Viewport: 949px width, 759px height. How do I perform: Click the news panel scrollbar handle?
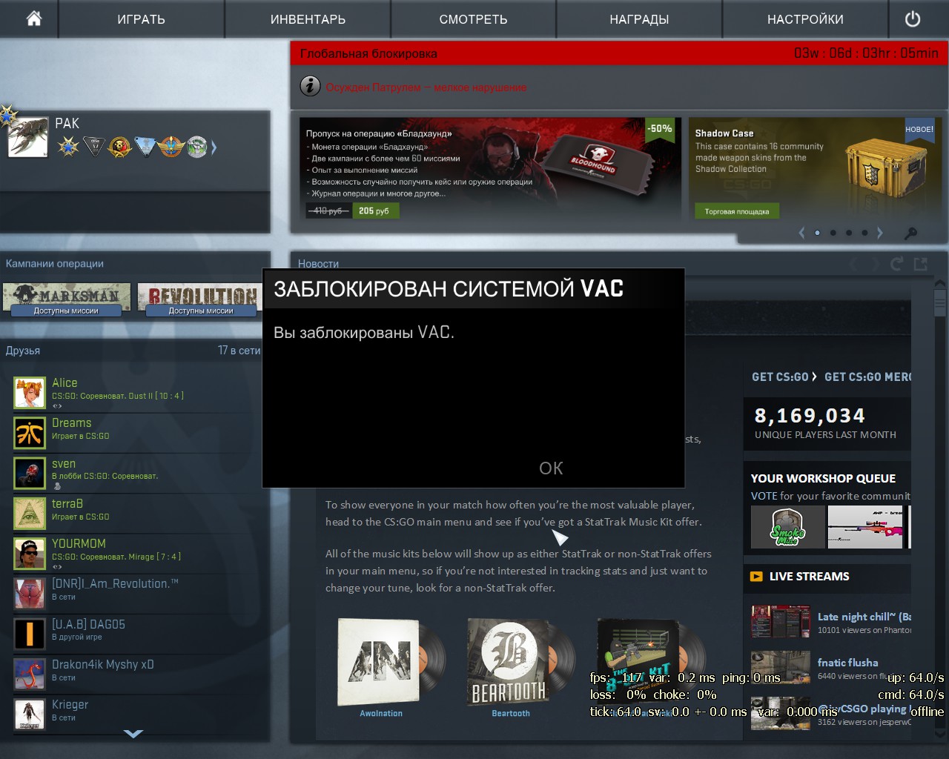pos(940,304)
